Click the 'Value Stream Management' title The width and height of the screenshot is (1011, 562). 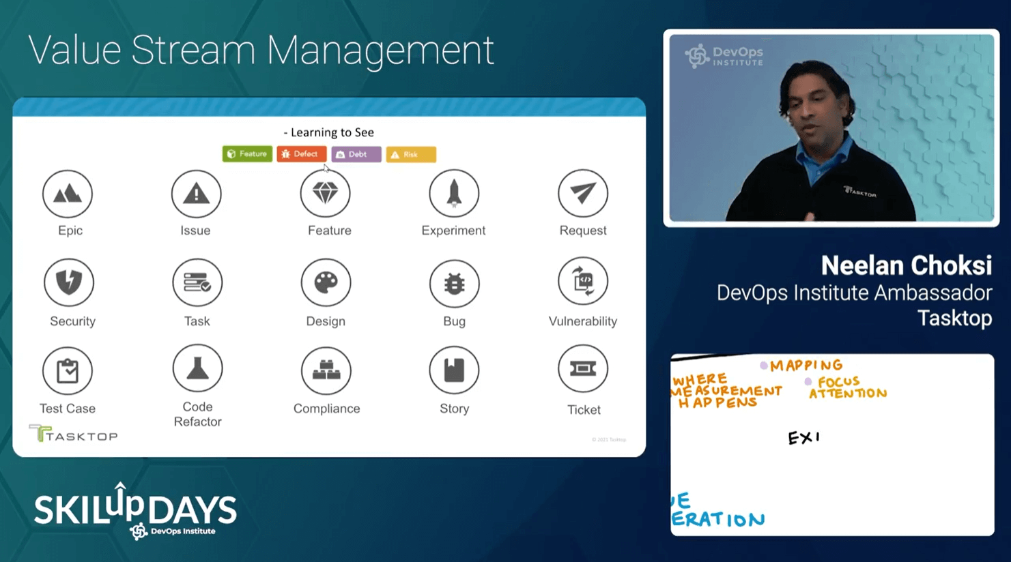(x=261, y=50)
